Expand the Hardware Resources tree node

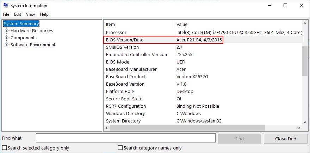(6, 31)
